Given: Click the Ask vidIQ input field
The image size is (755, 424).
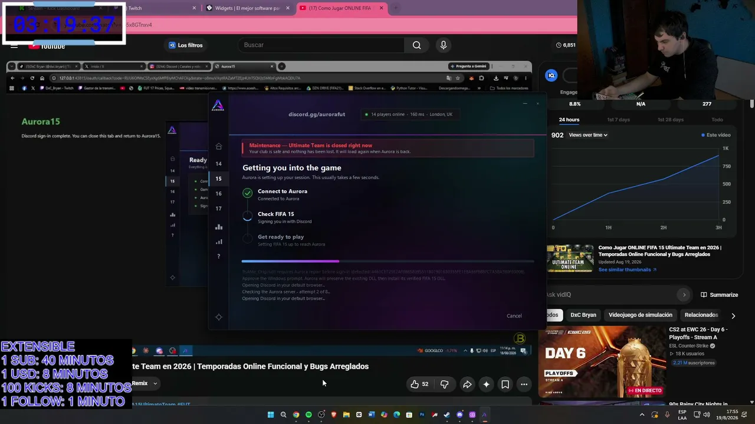Looking at the screenshot, I should (610, 294).
